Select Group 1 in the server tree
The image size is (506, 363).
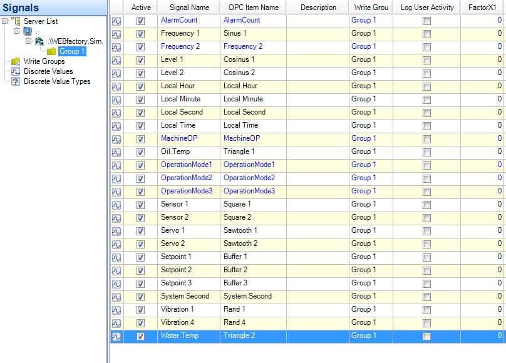72,51
